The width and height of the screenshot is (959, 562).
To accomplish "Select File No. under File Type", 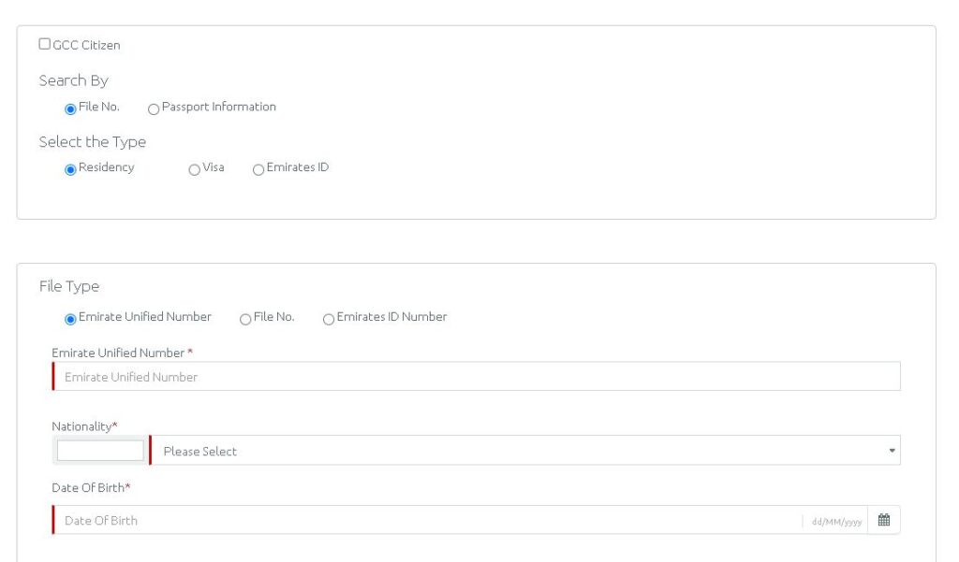I will (245, 319).
